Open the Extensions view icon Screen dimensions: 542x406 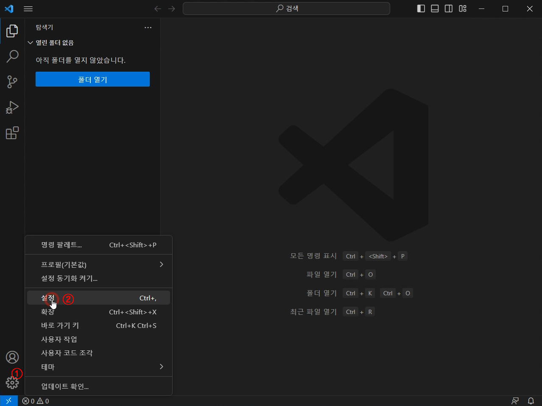pos(12,133)
